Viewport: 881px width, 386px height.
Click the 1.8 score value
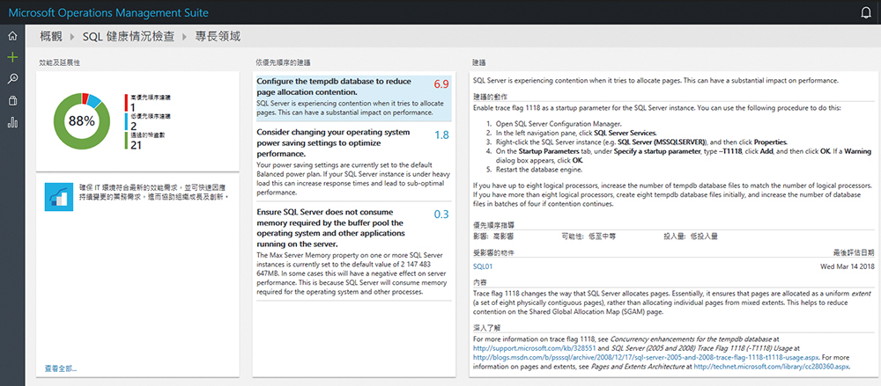tap(441, 135)
